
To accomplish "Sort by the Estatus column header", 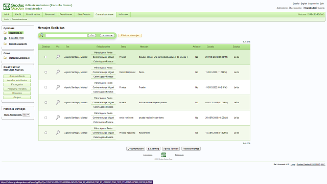I will (237, 47).
